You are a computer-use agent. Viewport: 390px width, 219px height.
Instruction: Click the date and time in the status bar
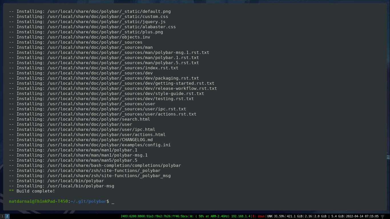click(362, 216)
